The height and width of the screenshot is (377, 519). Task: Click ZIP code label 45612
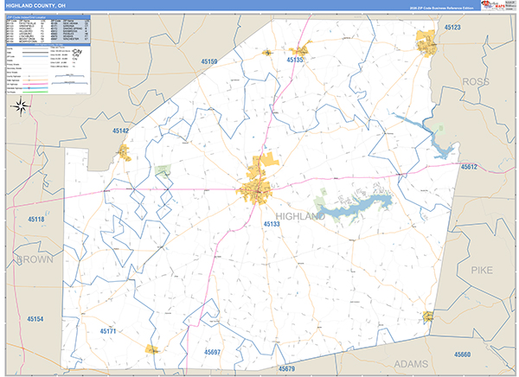tap(469, 167)
